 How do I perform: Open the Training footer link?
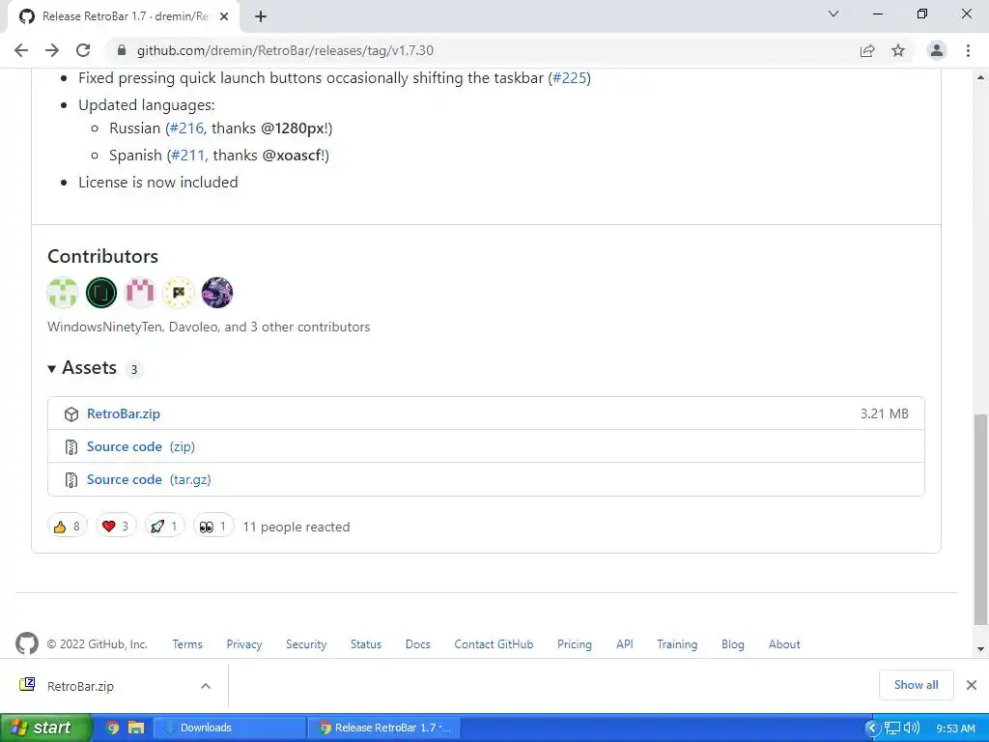(677, 644)
